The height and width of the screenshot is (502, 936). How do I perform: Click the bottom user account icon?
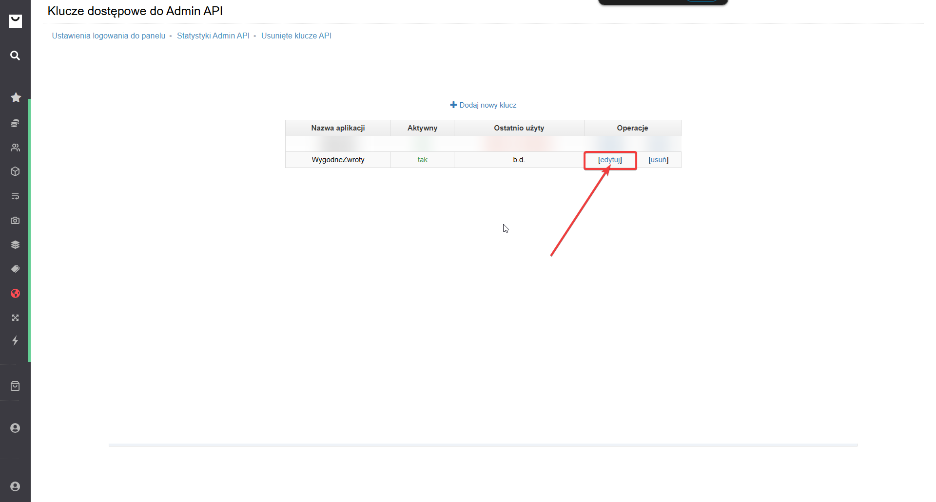click(x=15, y=486)
